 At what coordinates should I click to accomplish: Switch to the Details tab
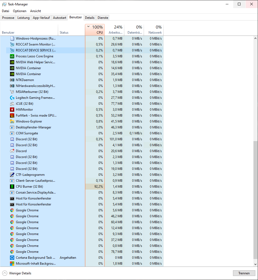coord(90,18)
